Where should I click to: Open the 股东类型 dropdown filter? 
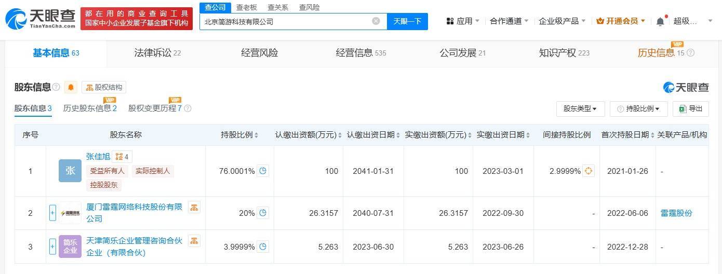click(x=580, y=109)
